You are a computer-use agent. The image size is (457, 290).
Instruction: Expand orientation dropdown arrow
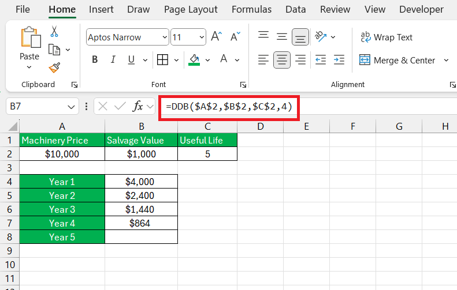coord(333,37)
